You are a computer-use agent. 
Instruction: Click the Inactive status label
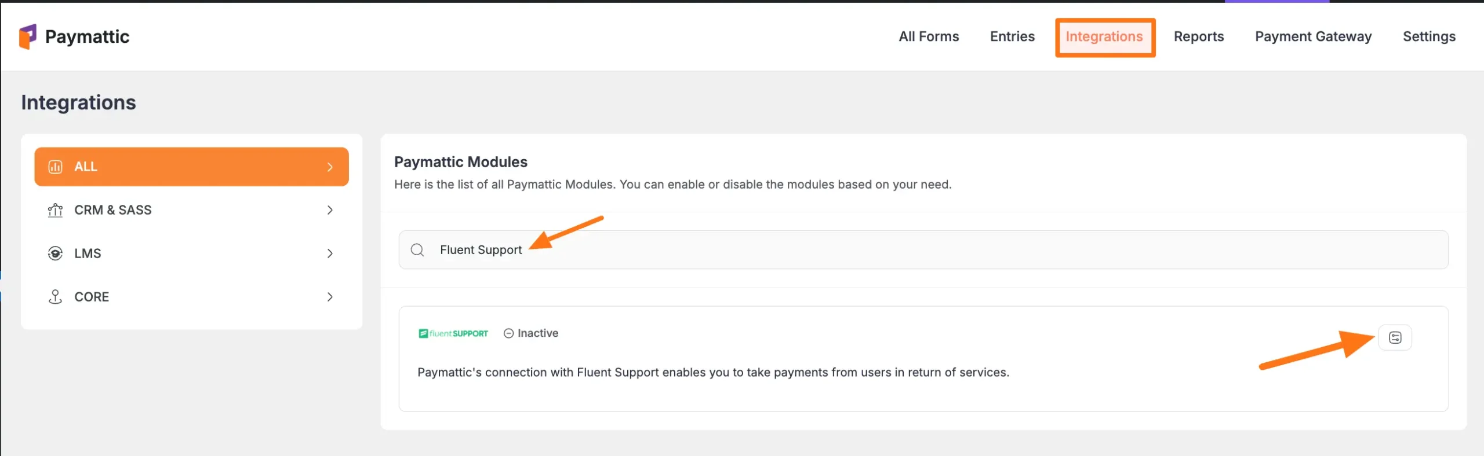pyautogui.click(x=538, y=333)
